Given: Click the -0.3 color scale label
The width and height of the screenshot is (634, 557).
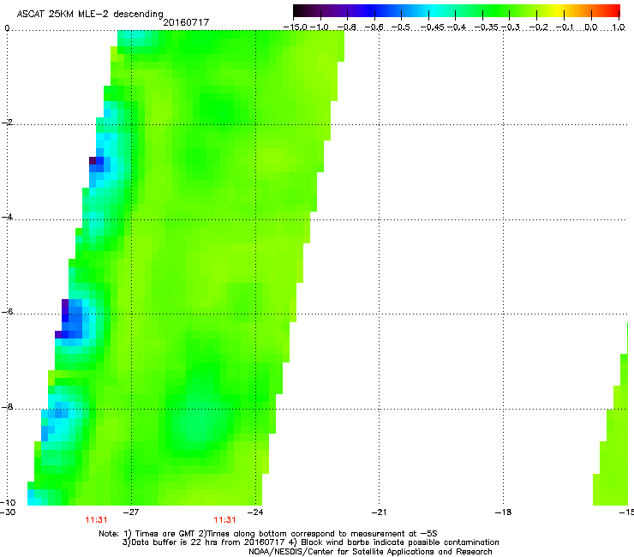Looking at the screenshot, I should (511, 27).
